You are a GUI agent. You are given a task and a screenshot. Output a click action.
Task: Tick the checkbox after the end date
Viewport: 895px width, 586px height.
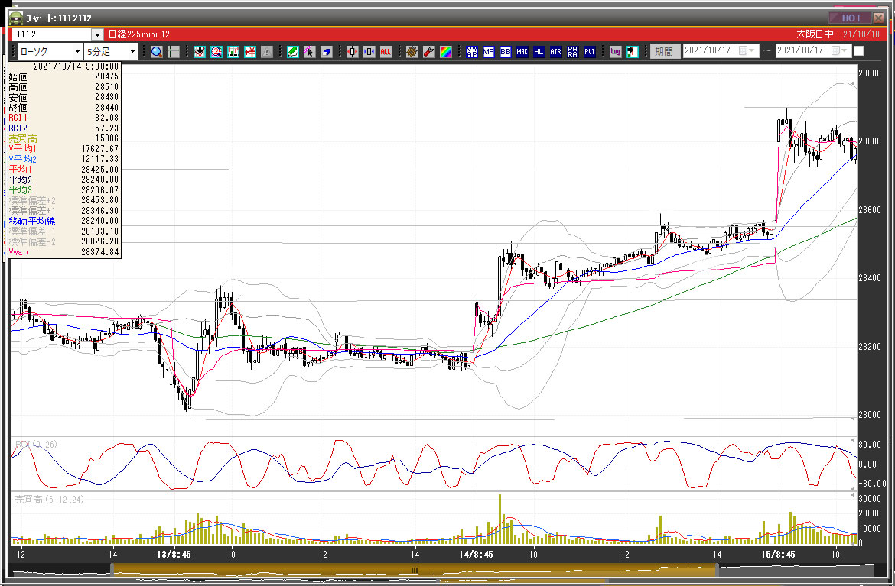pyautogui.click(x=858, y=51)
